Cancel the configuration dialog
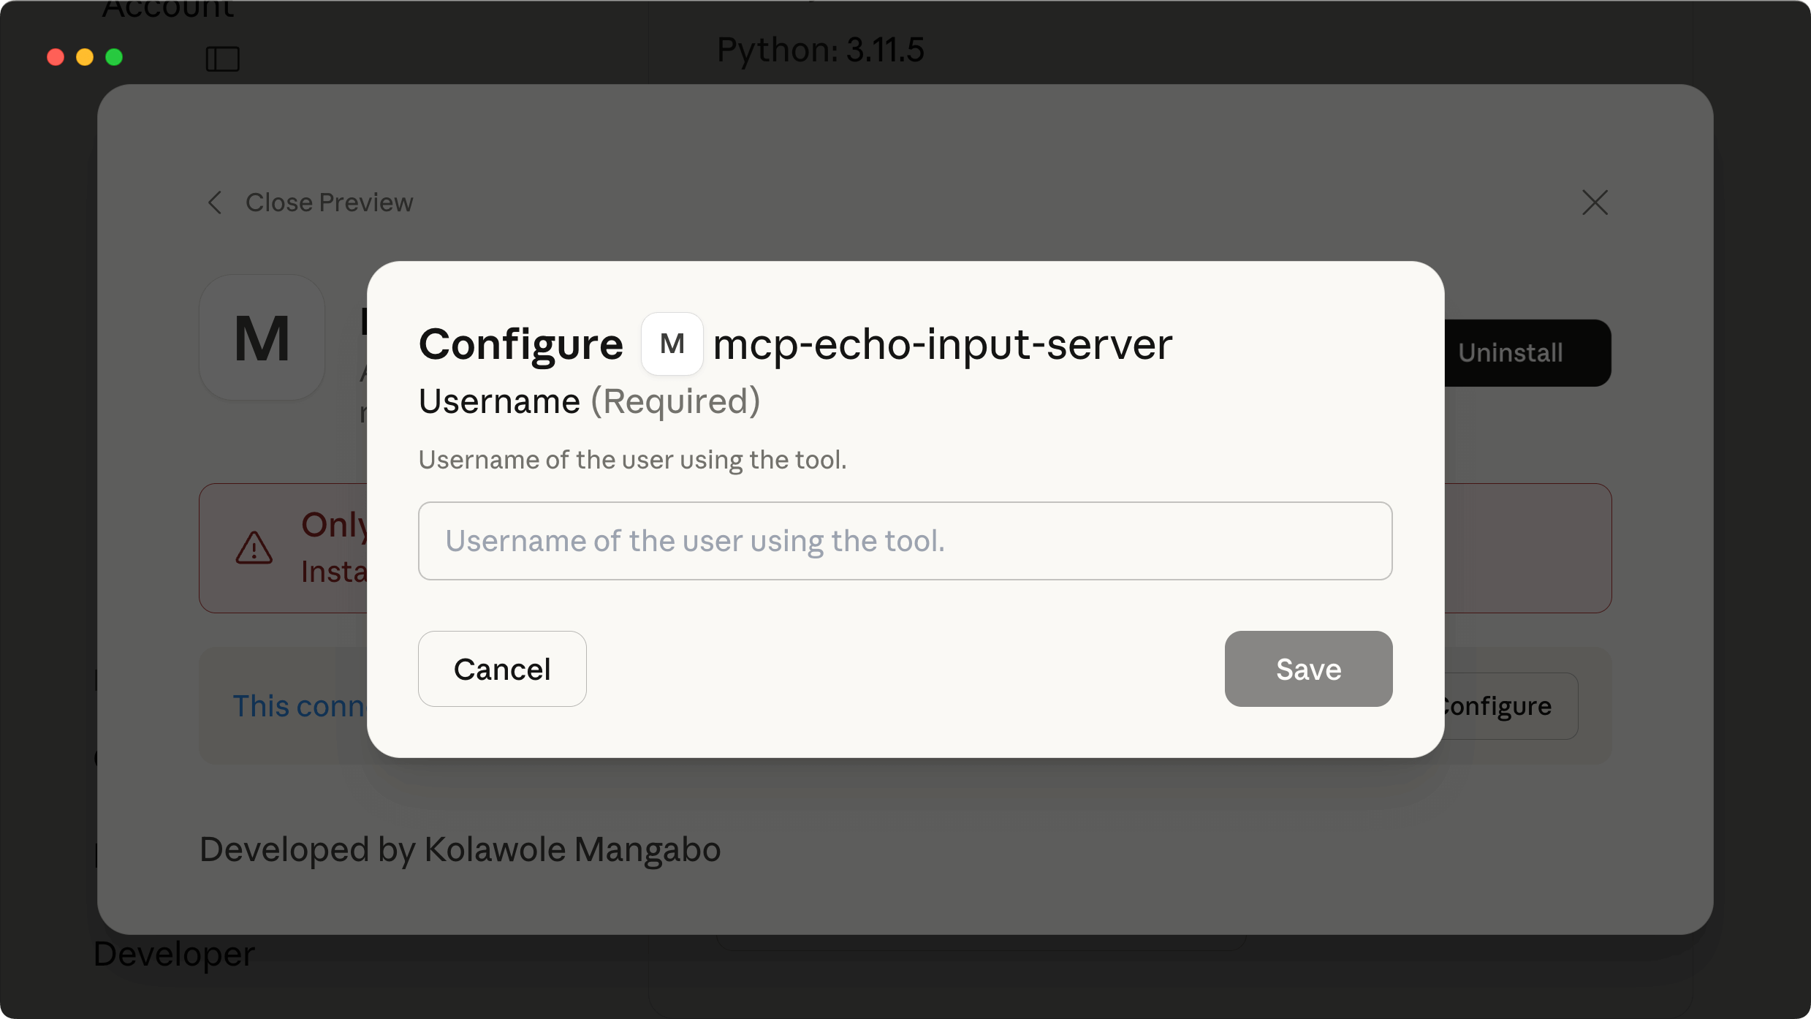This screenshot has width=1811, height=1019. point(501,669)
